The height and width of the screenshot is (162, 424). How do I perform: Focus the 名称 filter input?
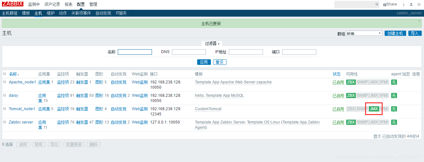point(135,52)
